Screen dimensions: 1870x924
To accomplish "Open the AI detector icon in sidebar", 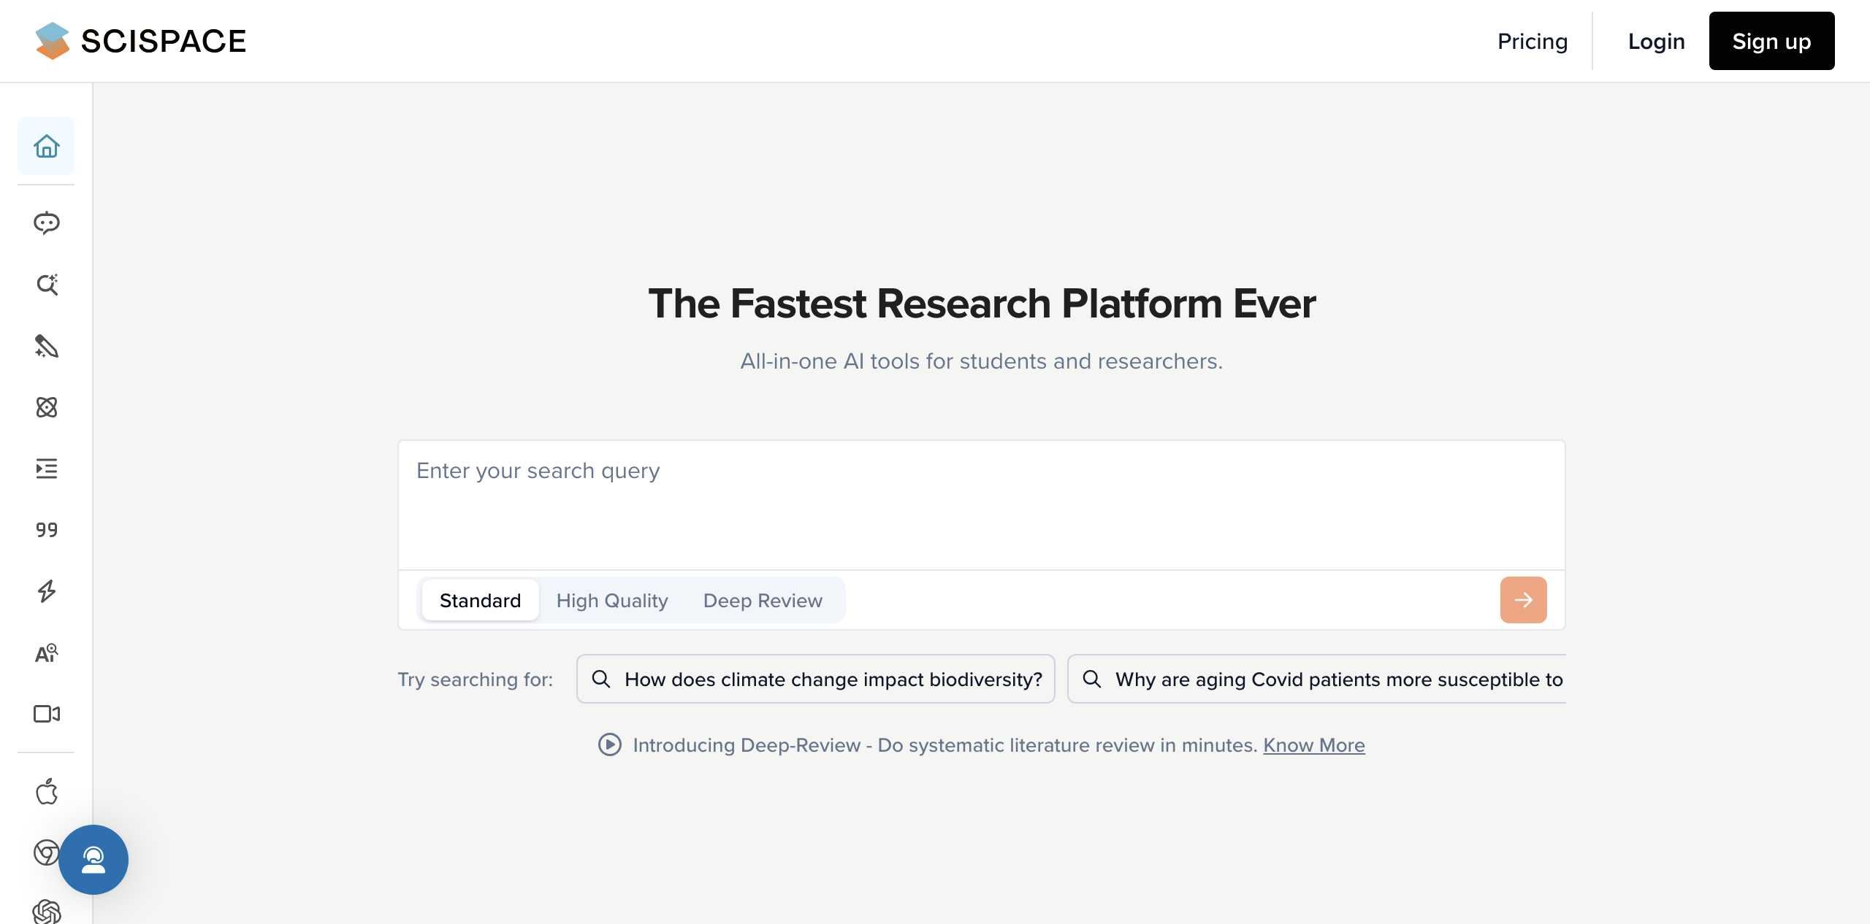I will pyautogui.click(x=46, y=652).
